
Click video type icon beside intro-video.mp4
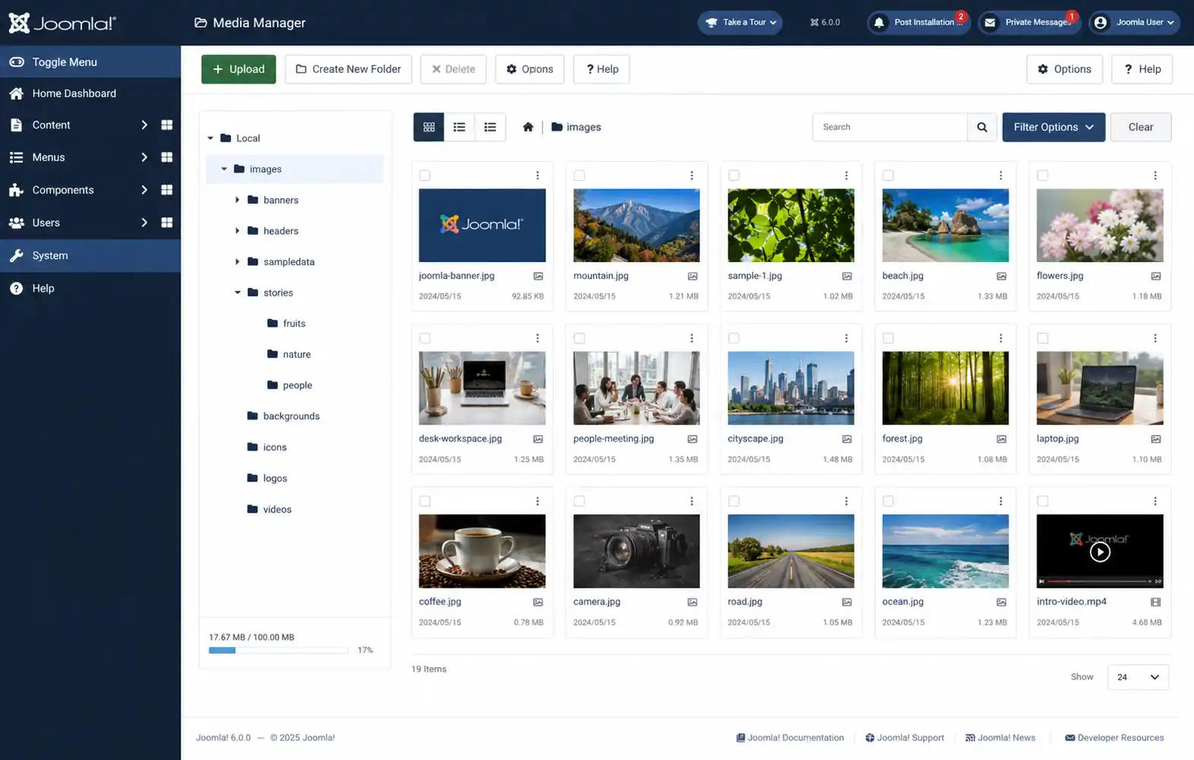tap(1155, 602)
